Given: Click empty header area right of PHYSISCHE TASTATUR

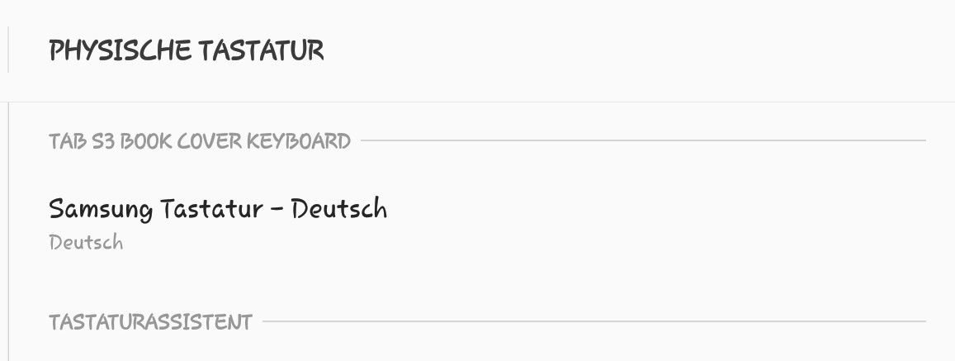Looking at the screenshot, I should tap(640, 50).
